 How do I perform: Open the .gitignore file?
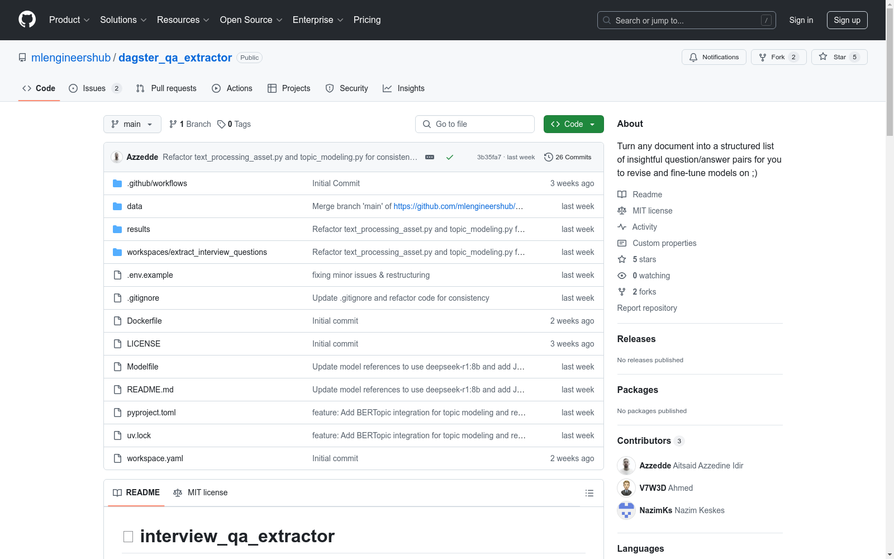pyautogui.click(x=143, y=298)
